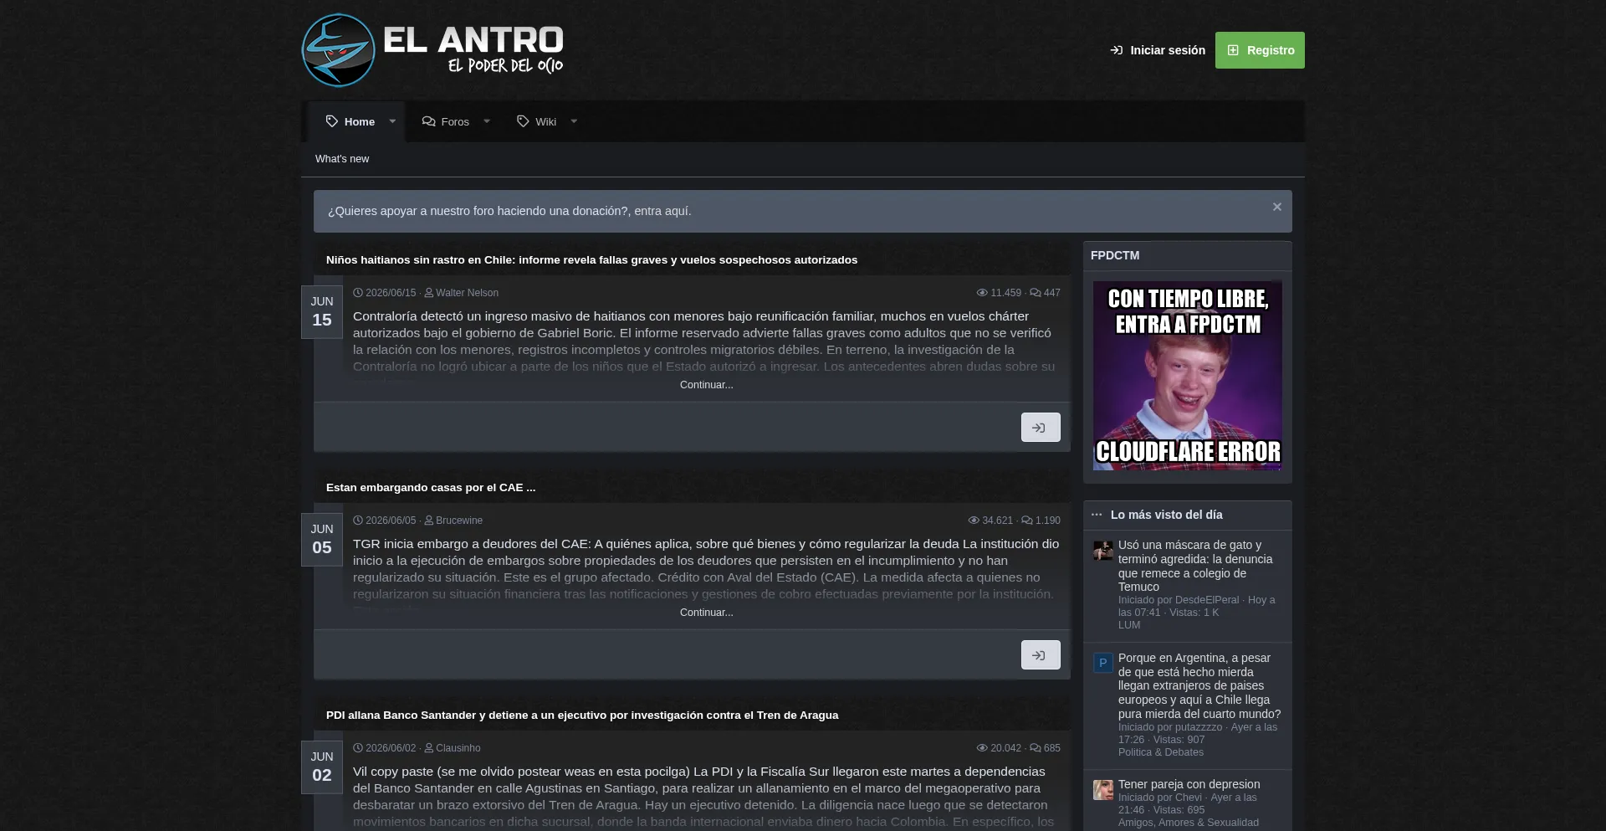Continue reading the Niños haitianos article
The height and width of the screenshot is (831, 1606).
[x=707, y=385]
